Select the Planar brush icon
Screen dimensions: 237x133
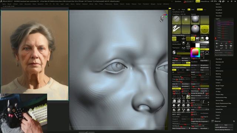(x=174, y=110)
